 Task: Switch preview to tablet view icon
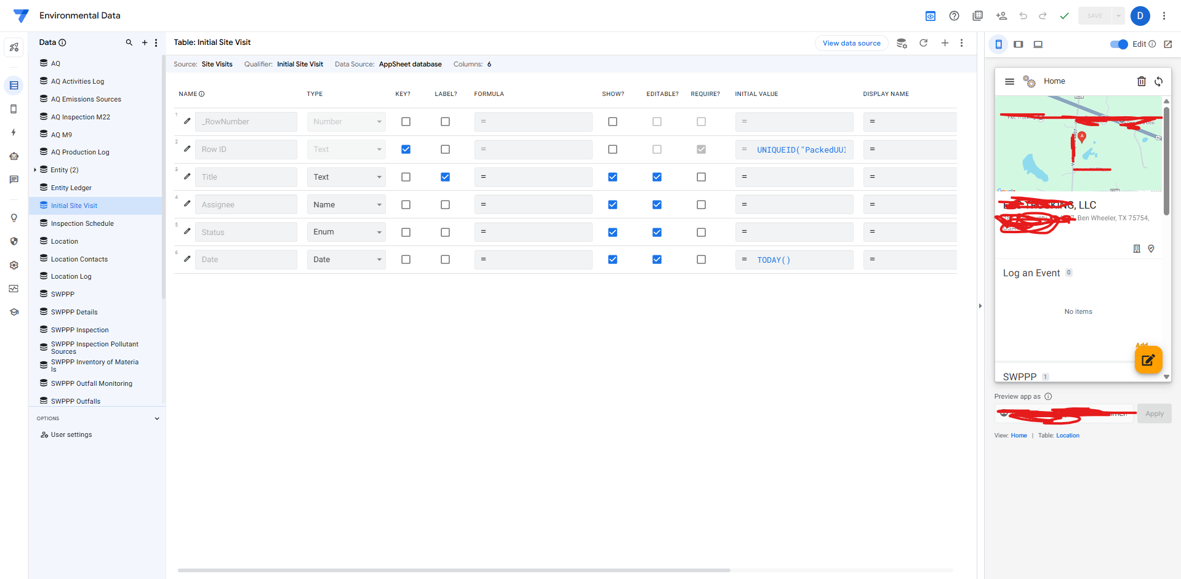(1018, 44)
